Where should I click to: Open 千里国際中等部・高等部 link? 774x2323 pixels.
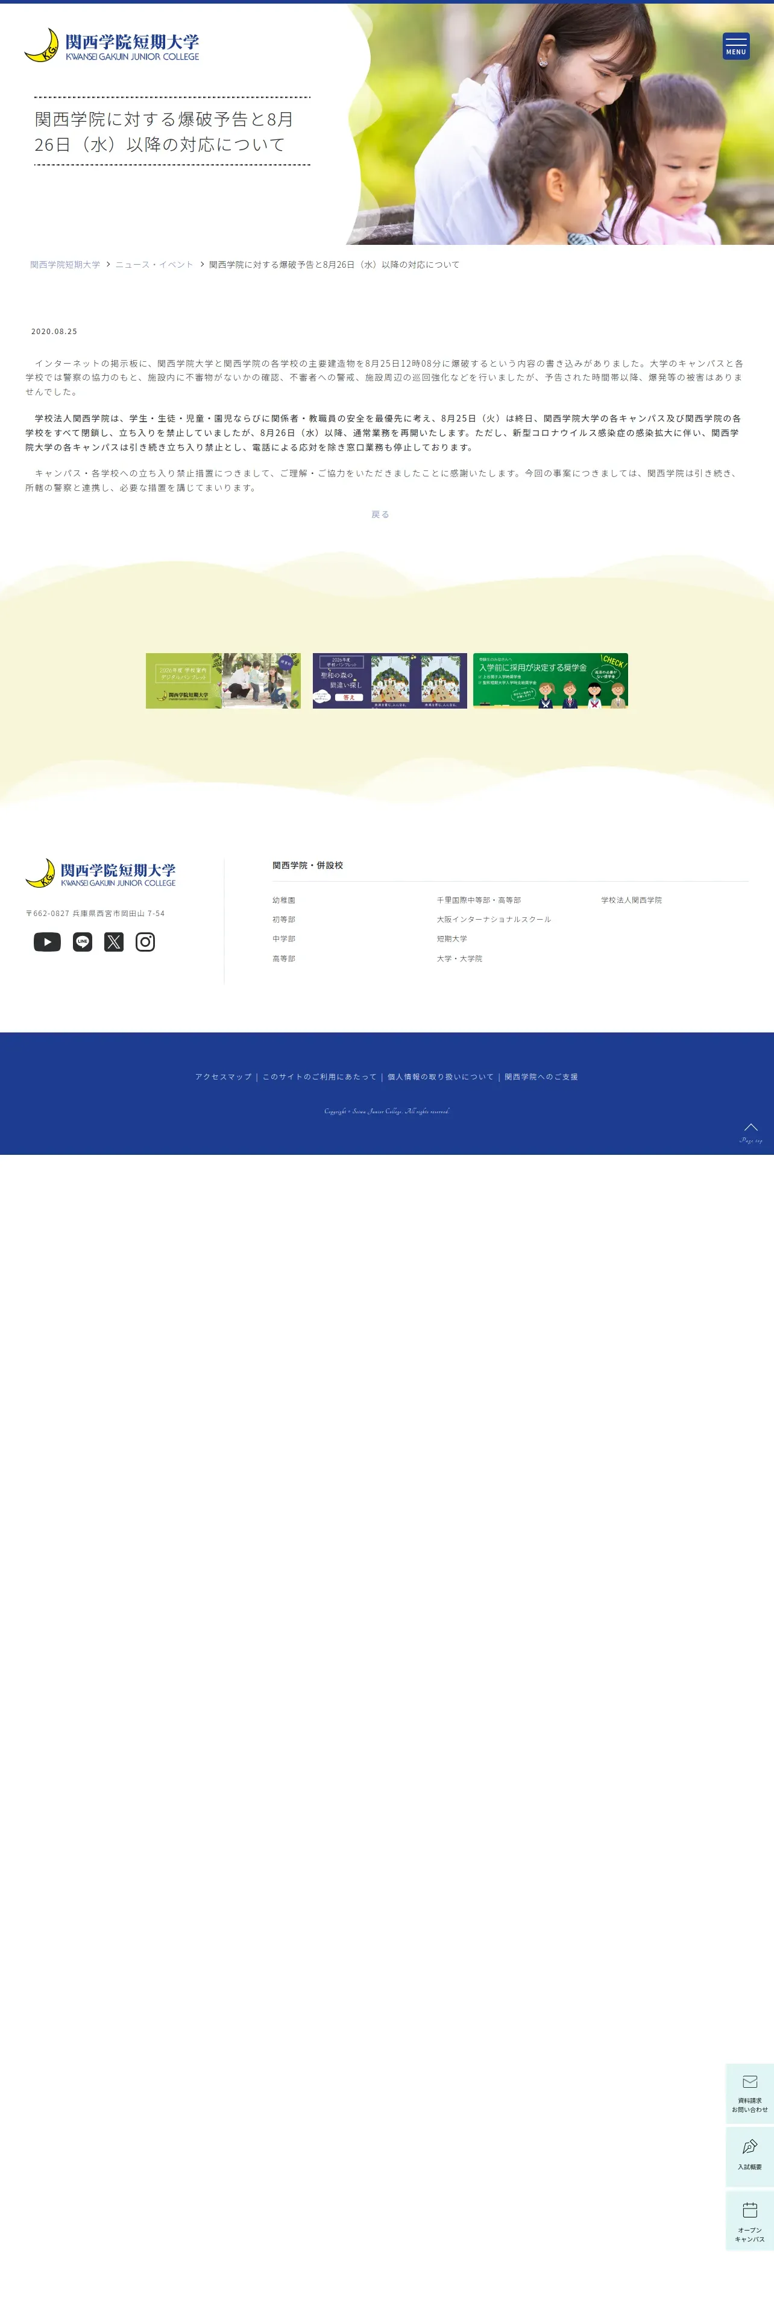(x=479, y=900)
